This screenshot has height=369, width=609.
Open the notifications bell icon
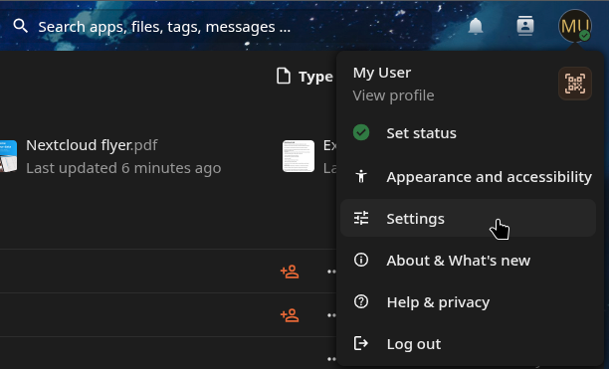pyautogui.click(x=476, y=27)
